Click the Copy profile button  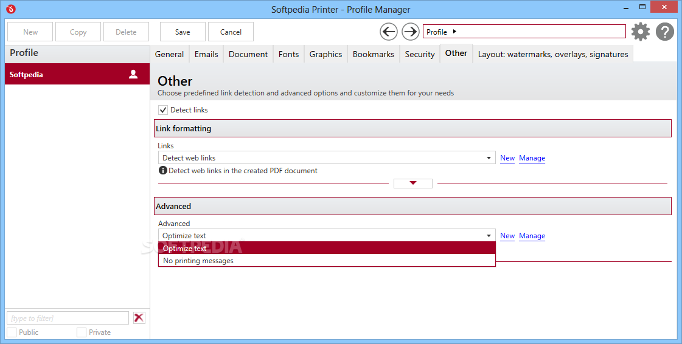pyautogui.click(x=78, y=32)
